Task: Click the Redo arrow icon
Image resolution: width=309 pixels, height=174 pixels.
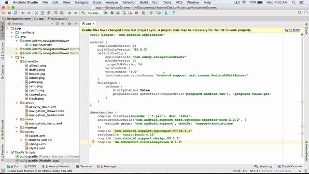Action: pos(29,13)
